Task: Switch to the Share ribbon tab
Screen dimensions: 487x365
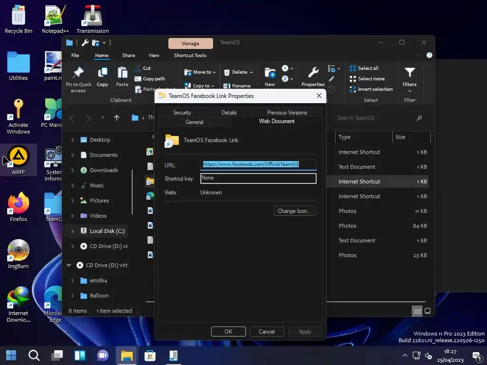Action: pyautogui.click(x=128, y=56)
